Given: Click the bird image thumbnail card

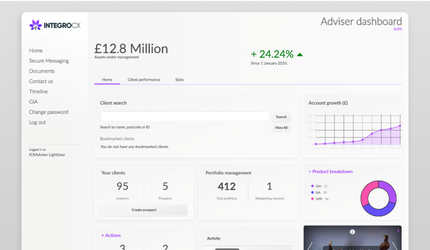Looking at the screenshot, I should pyautogui.click(x=353, y=238).
